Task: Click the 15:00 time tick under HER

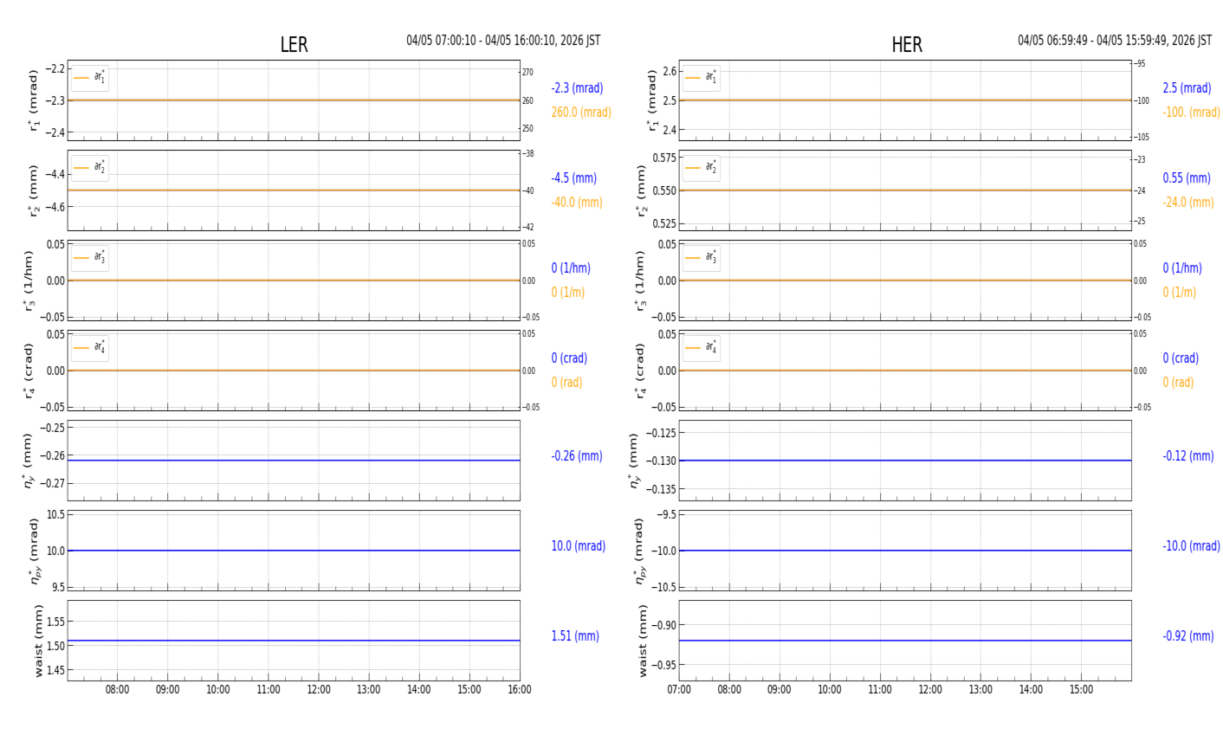Action: [1081, 690]
